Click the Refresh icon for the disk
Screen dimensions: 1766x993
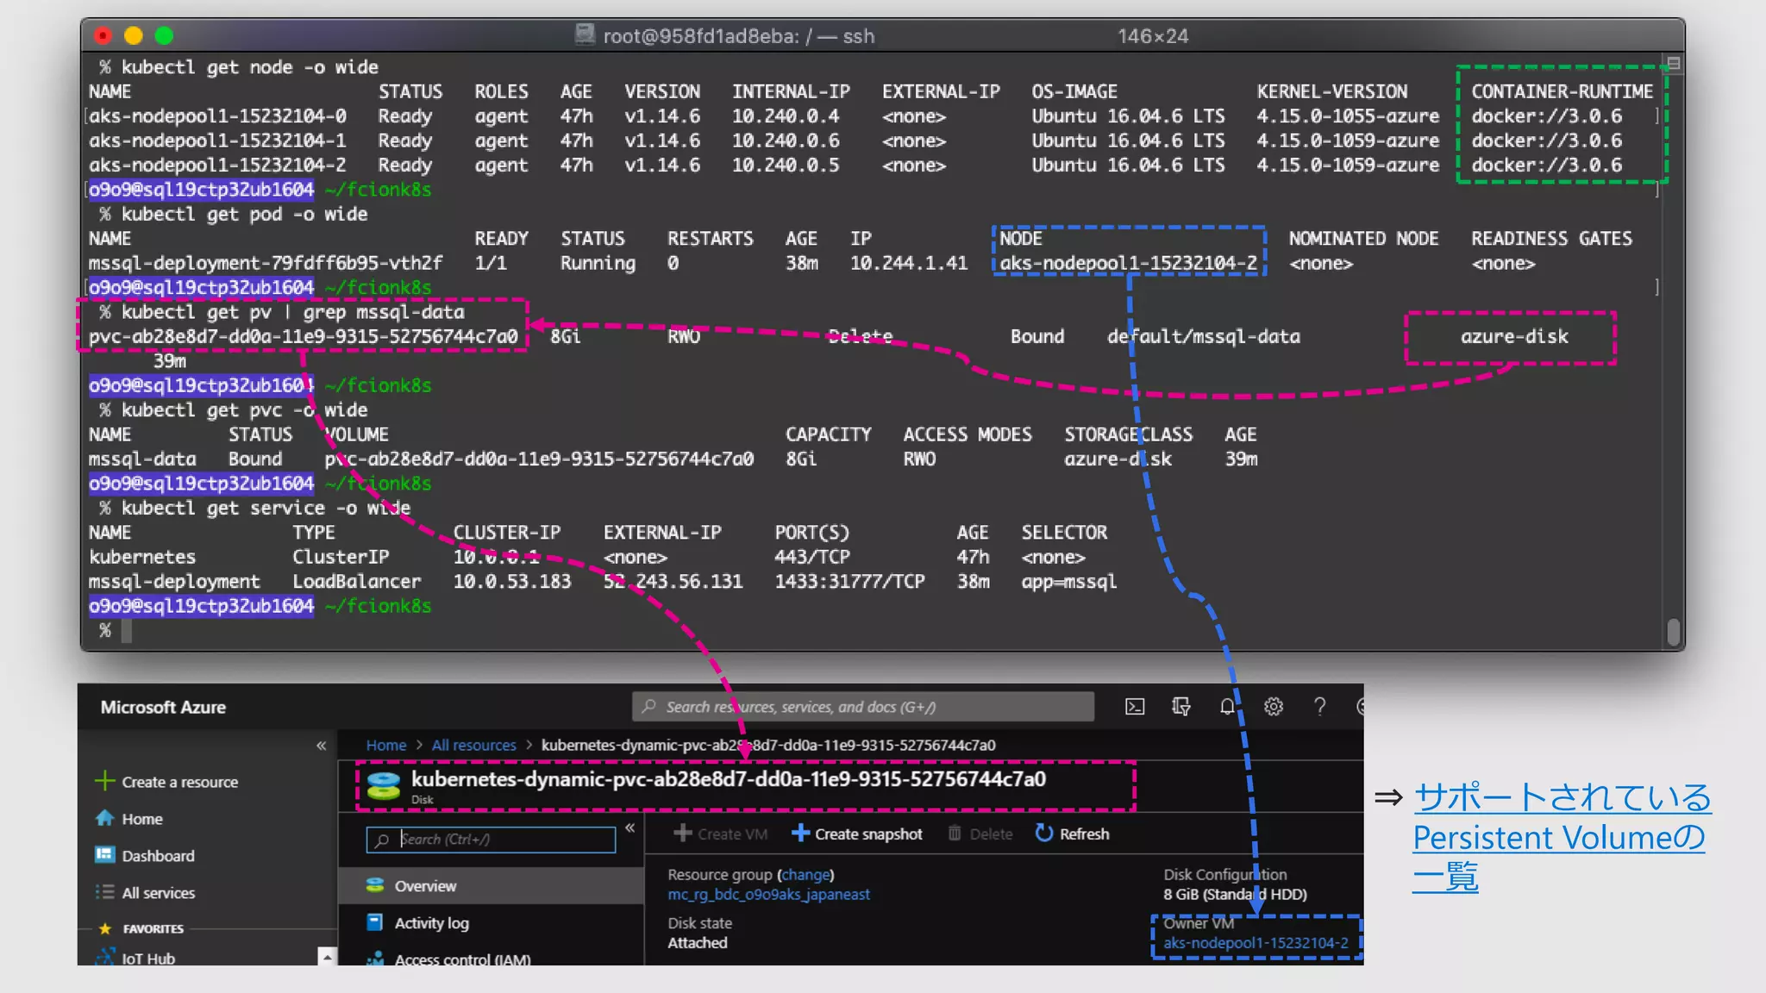1044,834
